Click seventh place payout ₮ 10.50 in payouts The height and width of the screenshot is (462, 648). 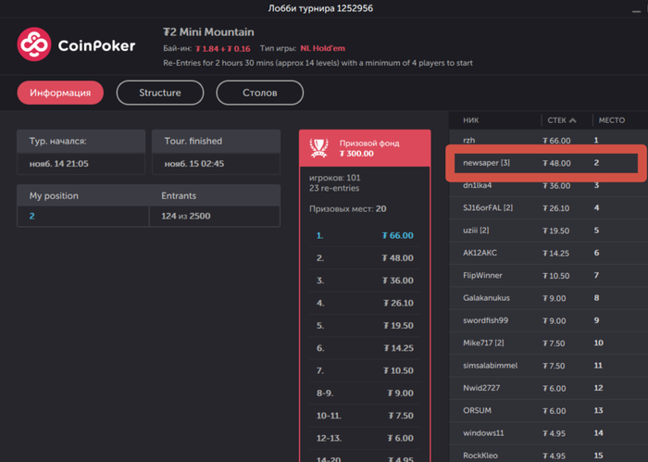(398, 370)
